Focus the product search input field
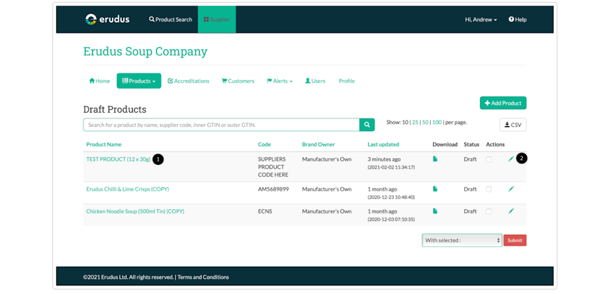This screenshot has height=294, width=612. coord(221,125)
